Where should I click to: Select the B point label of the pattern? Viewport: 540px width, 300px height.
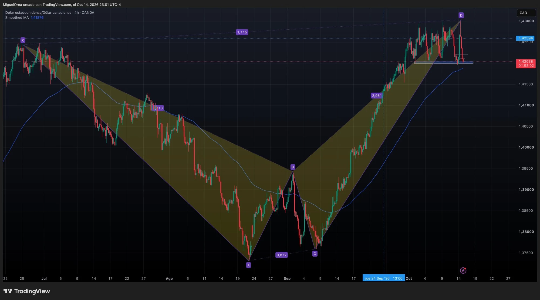293,167
